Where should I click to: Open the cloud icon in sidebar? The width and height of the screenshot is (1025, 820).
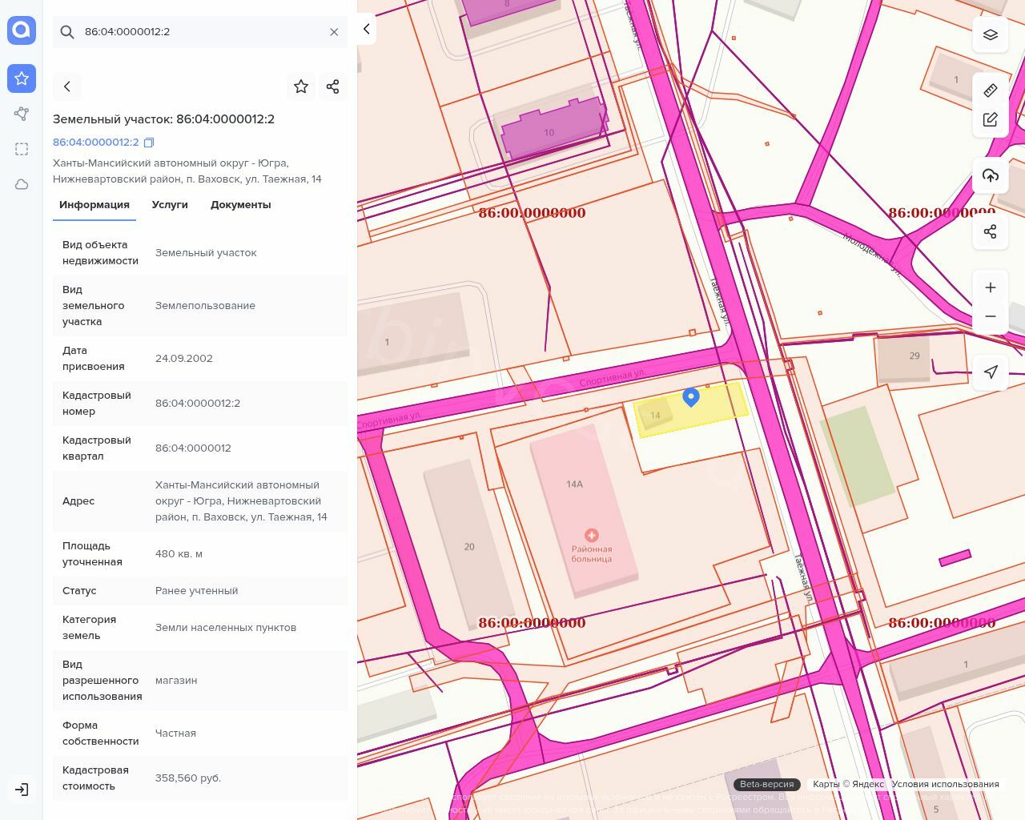pos(22,184)
